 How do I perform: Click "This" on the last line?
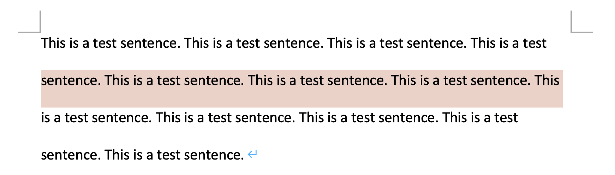[x=117, y=155]
